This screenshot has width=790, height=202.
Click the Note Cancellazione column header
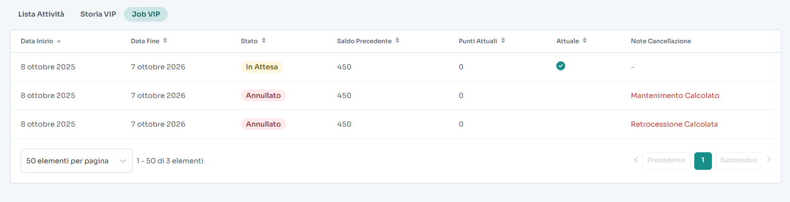[661, 41]
